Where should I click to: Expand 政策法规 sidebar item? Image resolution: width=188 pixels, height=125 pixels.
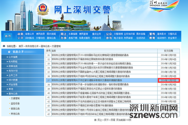pos(13,66)
